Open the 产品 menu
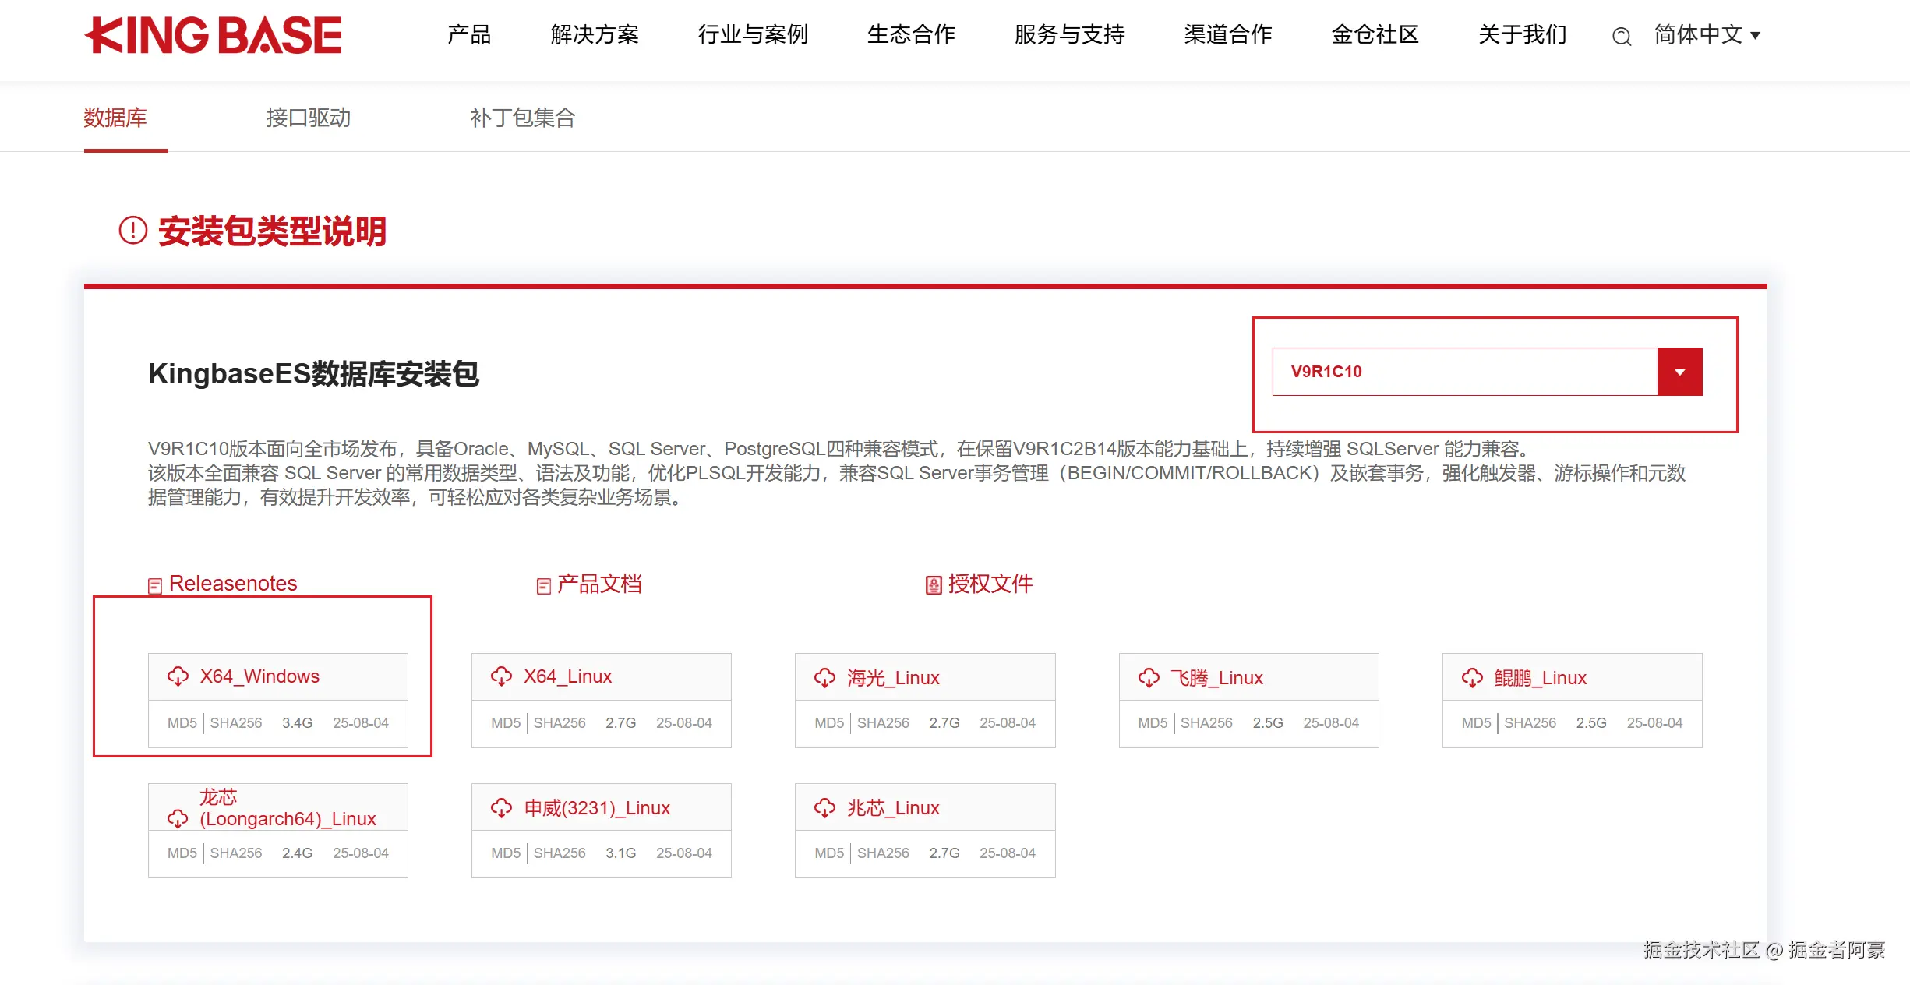The height and width of the screenshot is (985, 1910). point(469,35)
